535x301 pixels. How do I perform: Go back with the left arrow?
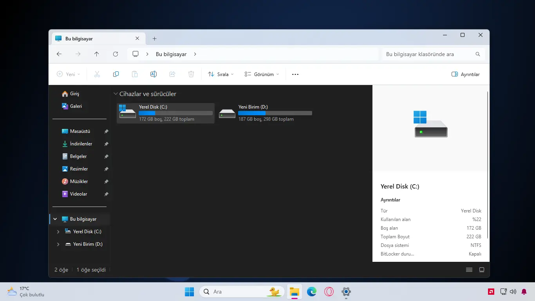[x=59, y=54]
